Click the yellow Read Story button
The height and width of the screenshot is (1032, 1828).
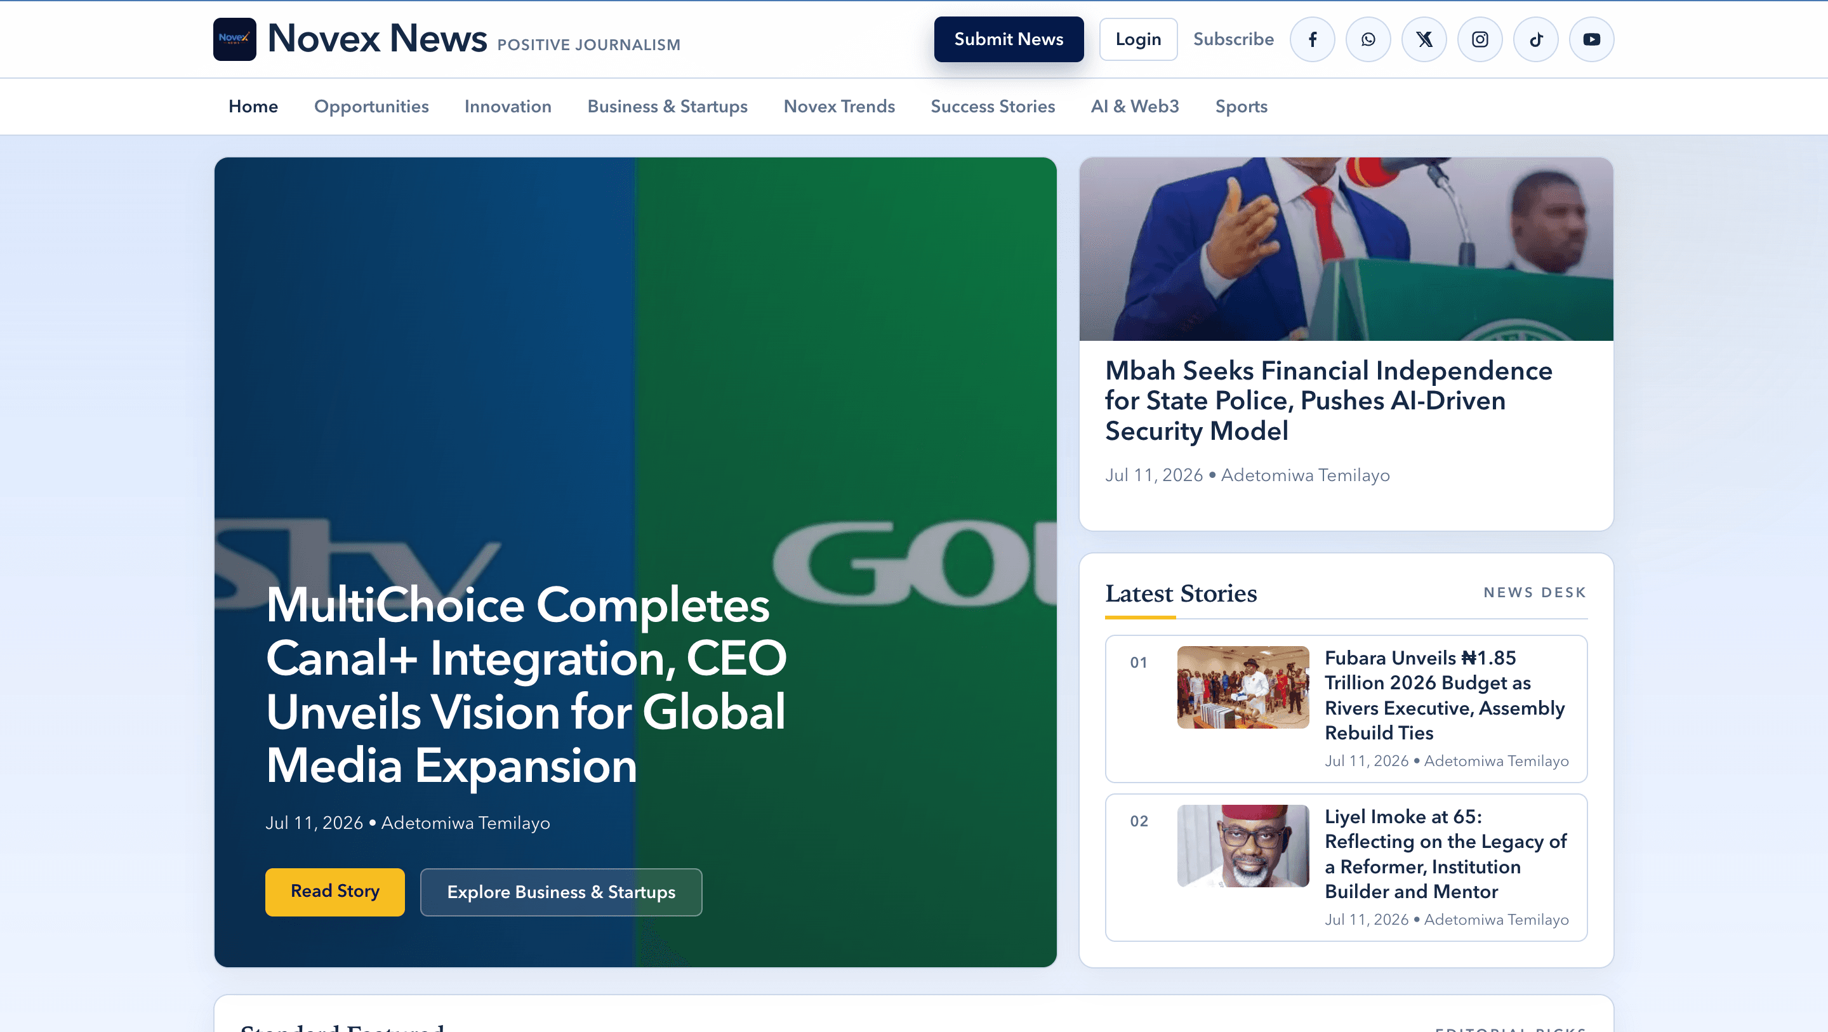pos(335,892)
